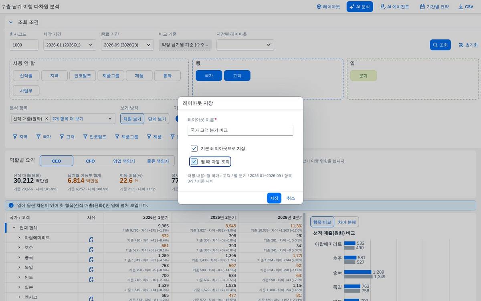Open the AI 에이전트 panel
The width and height of the screenshot is (481, 301).
point(395,7)
